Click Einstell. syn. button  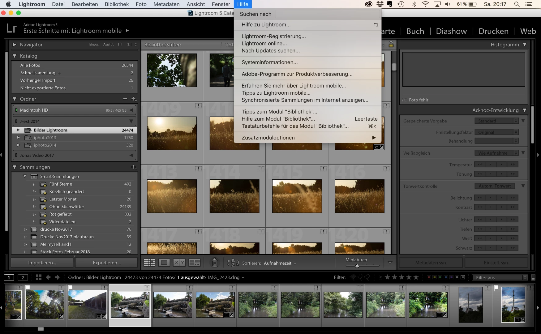pyautogui.click(x=496, y=263)
